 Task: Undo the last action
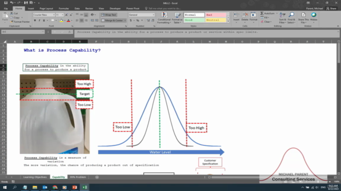pos(12,3)
